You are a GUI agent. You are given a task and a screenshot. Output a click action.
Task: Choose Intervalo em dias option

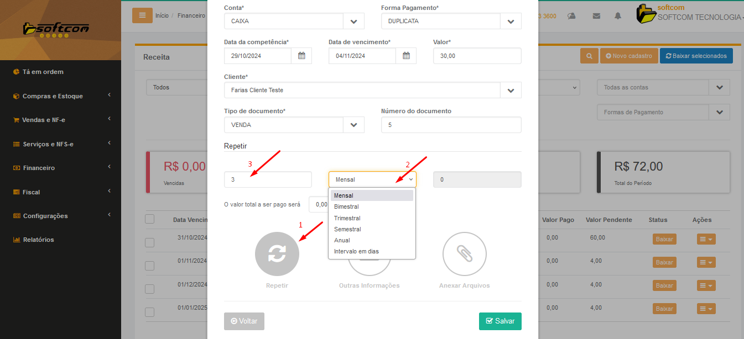(x=356, y=251)
